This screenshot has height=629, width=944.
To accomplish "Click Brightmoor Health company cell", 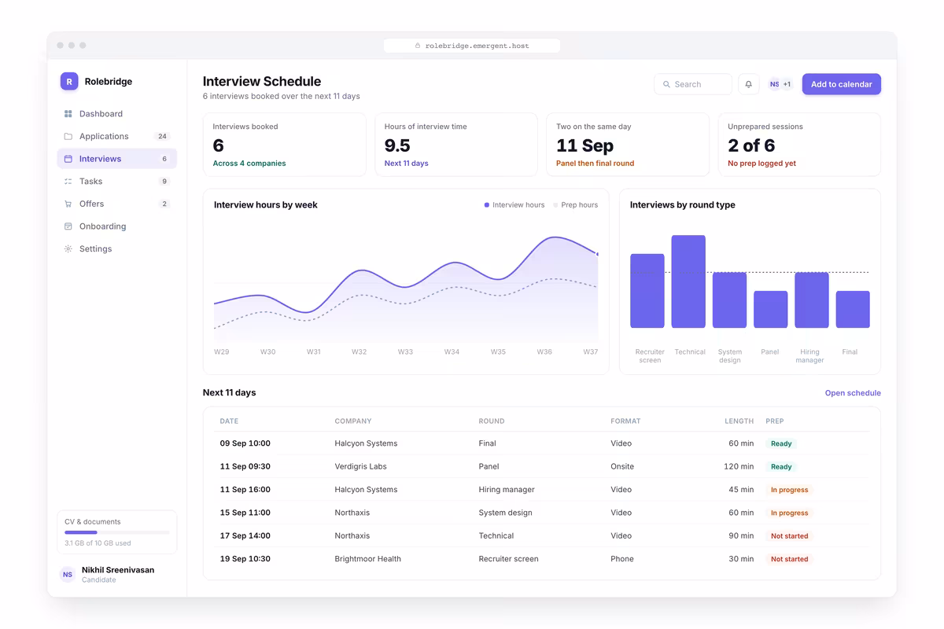I will 368,559.
